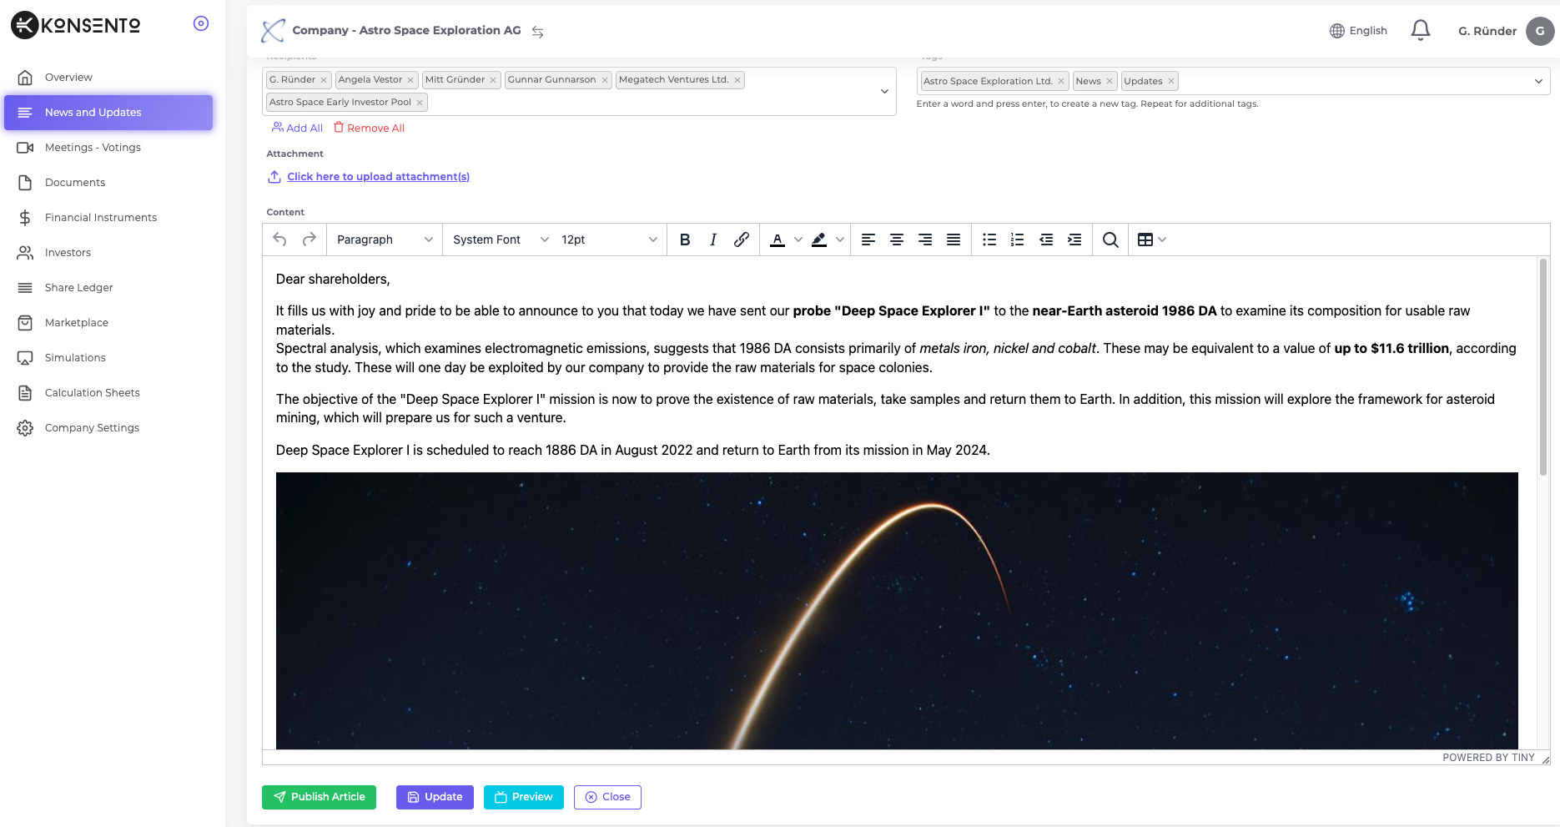Image resolution: width=1560 pixels, height=827 pixels.
Task: Select the Italic formatting icon
Action: coord(712,240)
